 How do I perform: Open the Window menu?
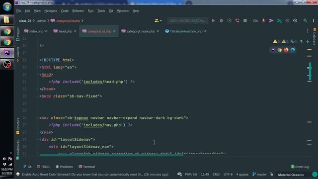123,11
